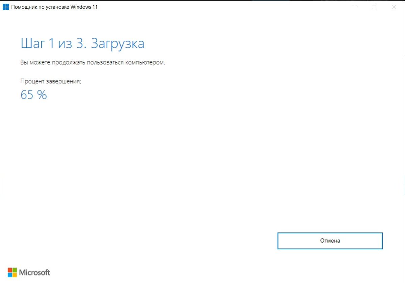Click the window title Помощник по установке Windows 11

[54, 7]
